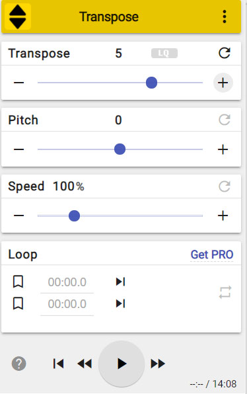Click the loop end time field

tap(67, 304)
